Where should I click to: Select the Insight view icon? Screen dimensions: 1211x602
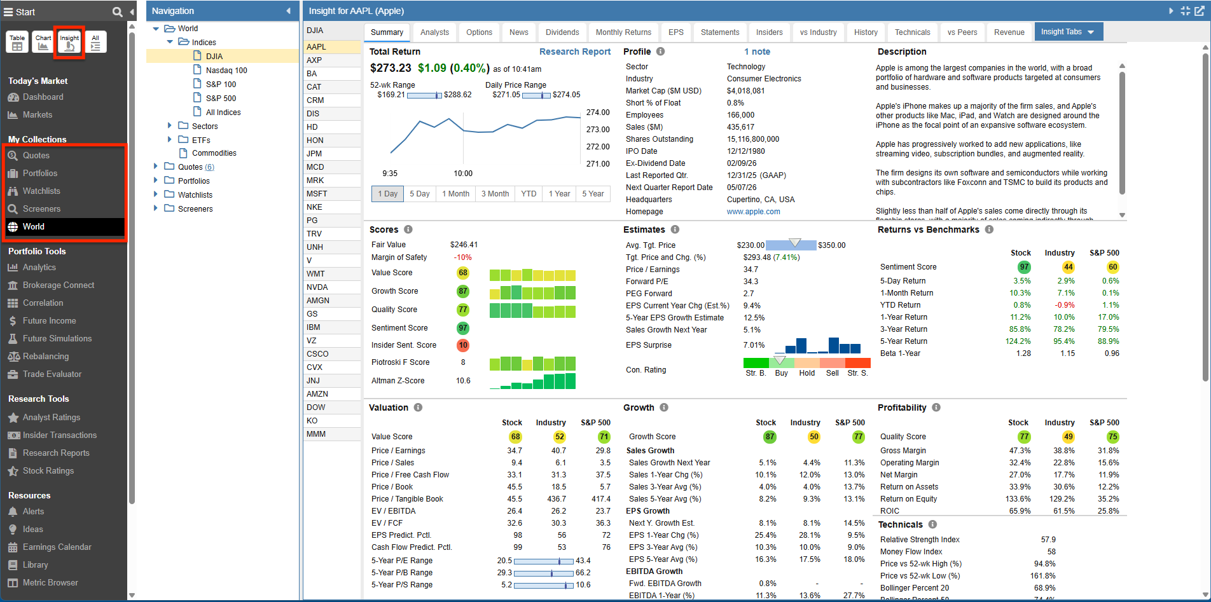tap(69, 43)
